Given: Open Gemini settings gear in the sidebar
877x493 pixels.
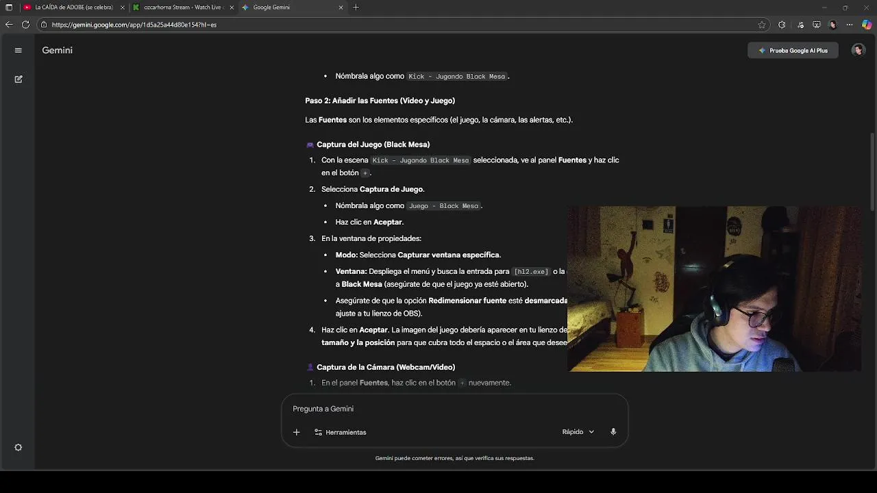Looking at the screenshot, I should pos(18,447).
